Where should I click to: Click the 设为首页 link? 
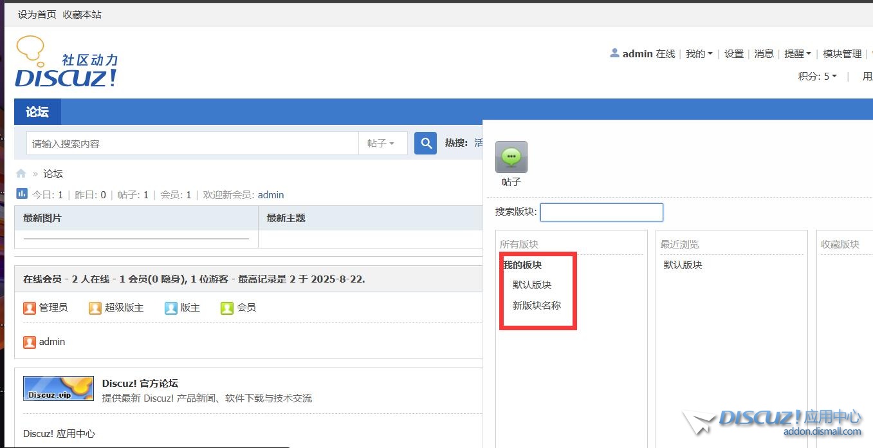click(x=37, y=14)
